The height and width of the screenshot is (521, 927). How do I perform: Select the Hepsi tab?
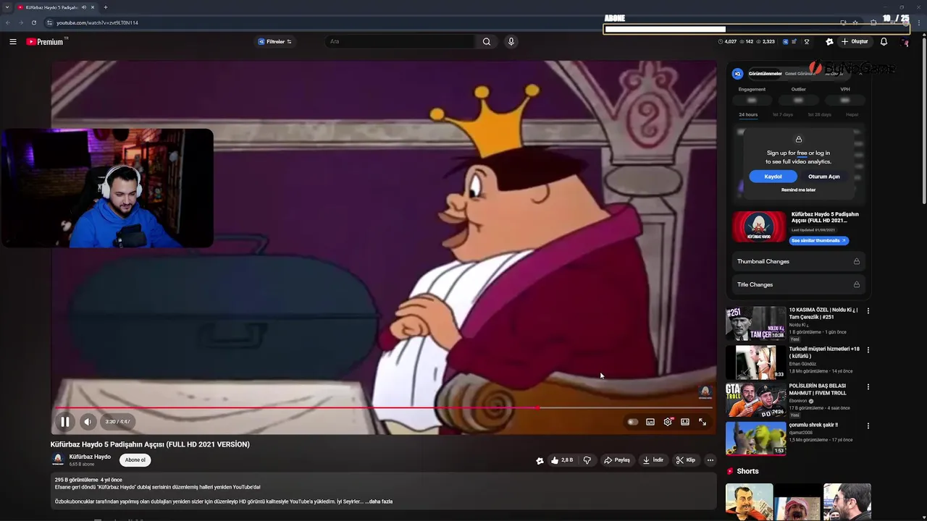[852, 115]
